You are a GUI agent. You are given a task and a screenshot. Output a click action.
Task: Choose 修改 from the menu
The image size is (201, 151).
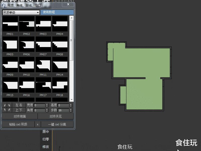coord(46,147)
